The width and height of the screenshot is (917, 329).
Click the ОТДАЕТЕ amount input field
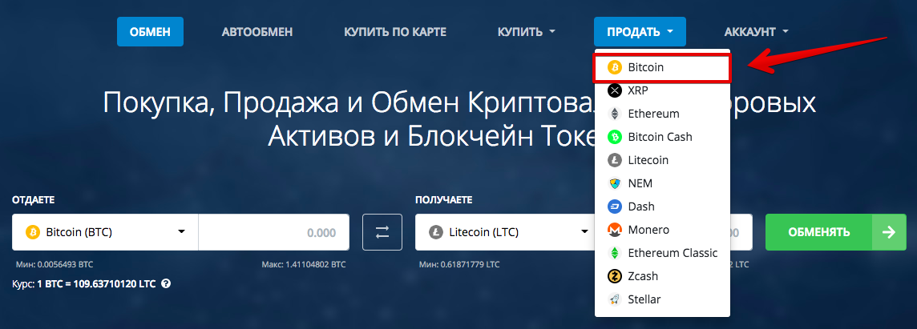tap(273, 232)
